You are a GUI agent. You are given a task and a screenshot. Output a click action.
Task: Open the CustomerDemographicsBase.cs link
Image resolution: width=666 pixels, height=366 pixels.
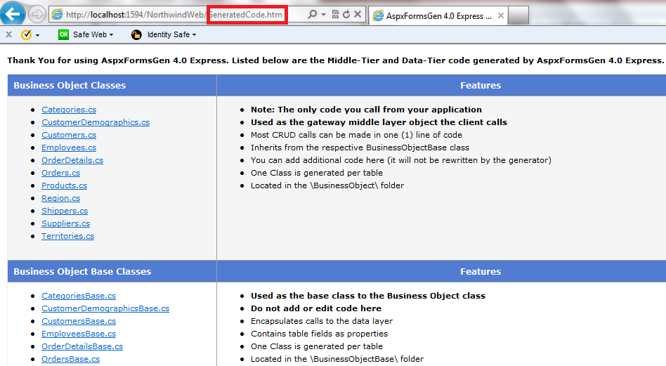click(x=105, y=308)
